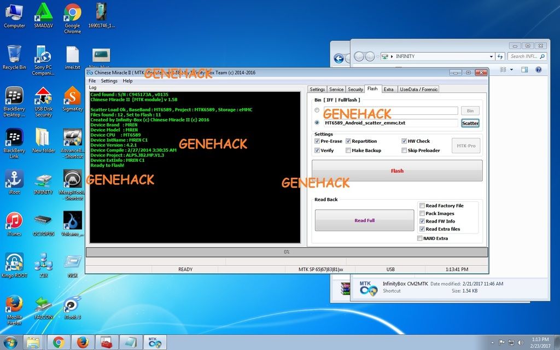The image size is (560, 350).
Task: Uncheck the Pre-Erase checkbox
Action: pos(318,141)
